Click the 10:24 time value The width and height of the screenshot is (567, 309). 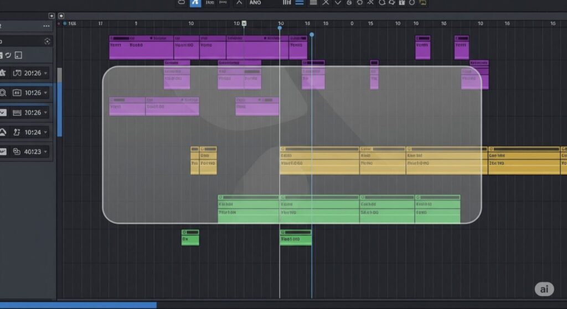point(33,132)
